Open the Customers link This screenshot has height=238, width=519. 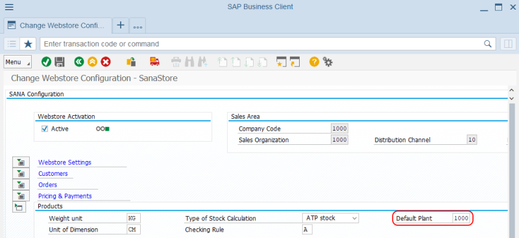pos(53,173)
